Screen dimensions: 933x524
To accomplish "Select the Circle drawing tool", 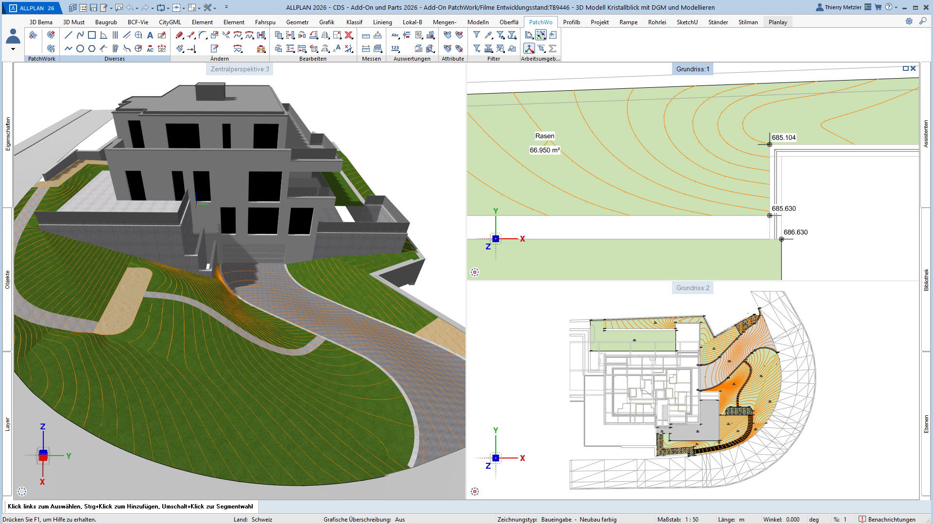I will click(x=80, y=49).
